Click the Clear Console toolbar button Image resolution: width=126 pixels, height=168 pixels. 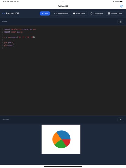pyautogui.click(x=61, y=13)
